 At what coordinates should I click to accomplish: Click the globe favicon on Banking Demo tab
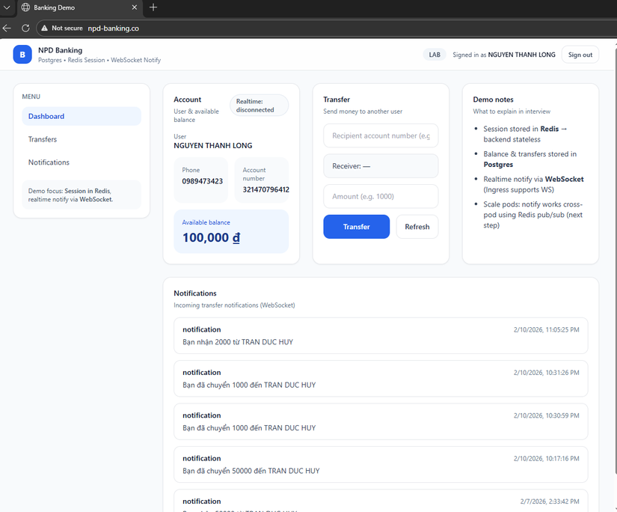25,7
